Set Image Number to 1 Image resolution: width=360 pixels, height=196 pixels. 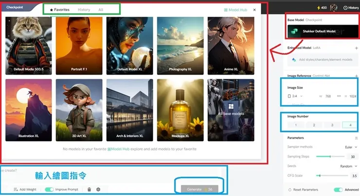[x=296, y=125]
